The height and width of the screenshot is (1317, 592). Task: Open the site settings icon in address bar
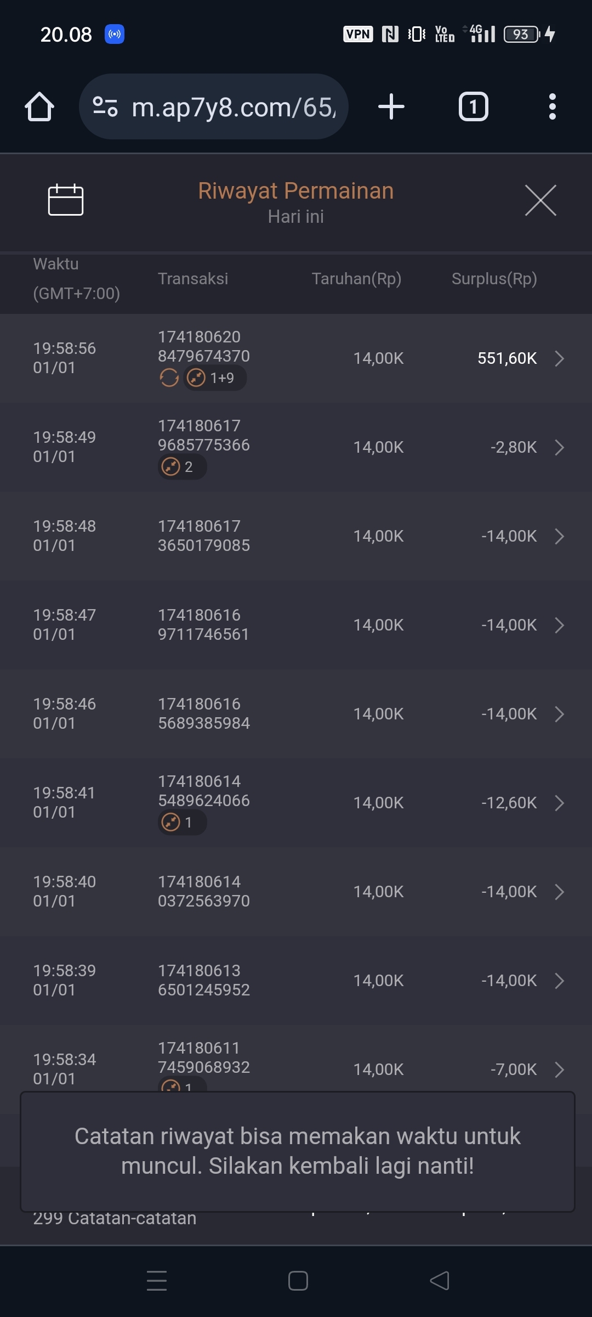105,106
